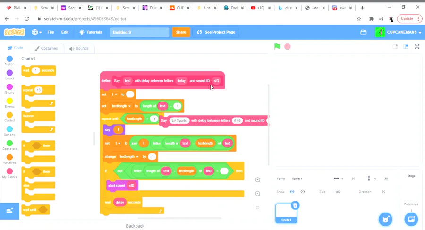Switch to large stage layout
This screenshot has height=230, width=425.
(406, 47)
